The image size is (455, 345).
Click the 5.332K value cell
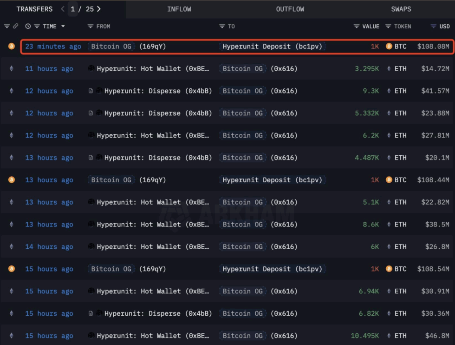367,113
